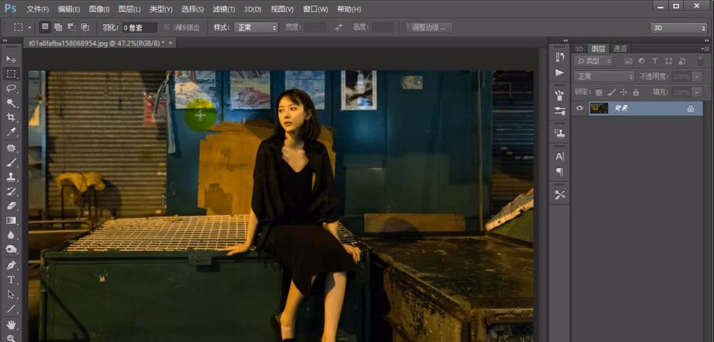The image size is (714, 342).
Task: Select the Move tool
Action: click(x=11, y=59)
